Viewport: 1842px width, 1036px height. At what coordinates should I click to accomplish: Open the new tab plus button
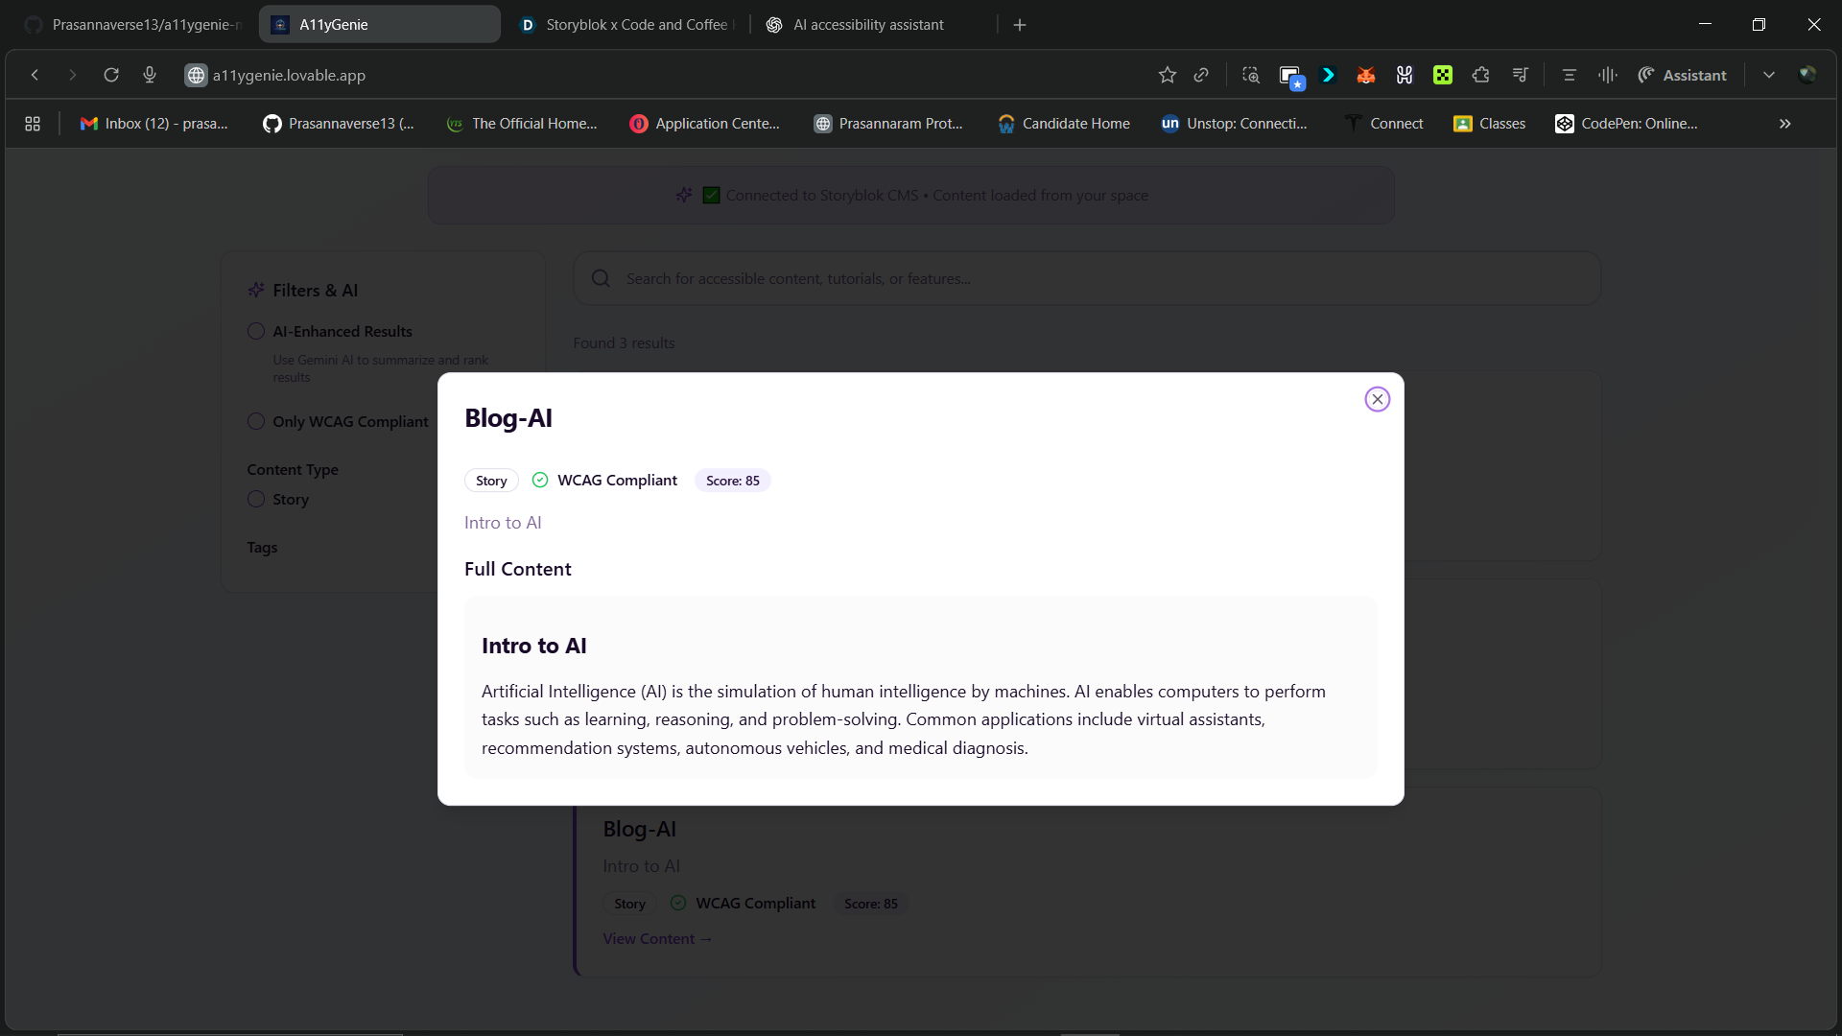1020,25
